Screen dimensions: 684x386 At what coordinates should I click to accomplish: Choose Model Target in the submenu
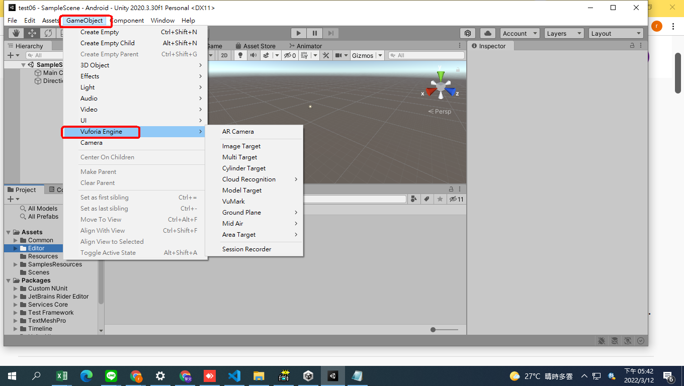tap(254, 190)
